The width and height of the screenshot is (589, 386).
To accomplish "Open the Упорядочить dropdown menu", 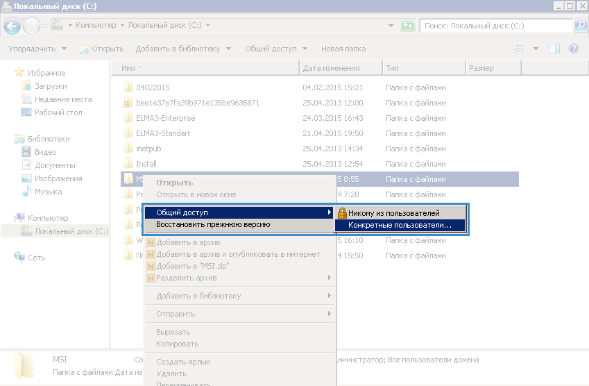I will coord(37,49).
